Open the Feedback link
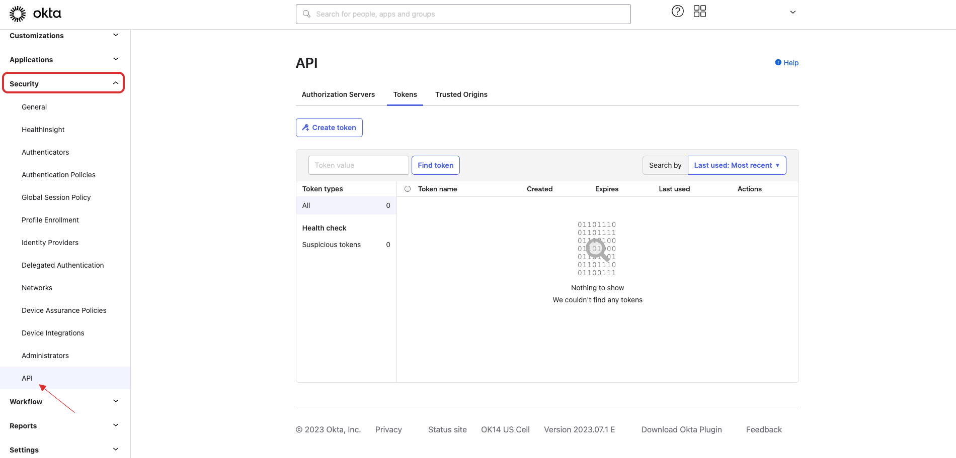Viewport: 956px width, 458px height. coord(764,429)
